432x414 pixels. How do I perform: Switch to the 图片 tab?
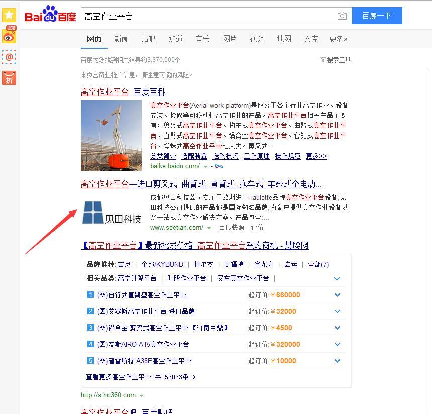click(x=230, y=39)
